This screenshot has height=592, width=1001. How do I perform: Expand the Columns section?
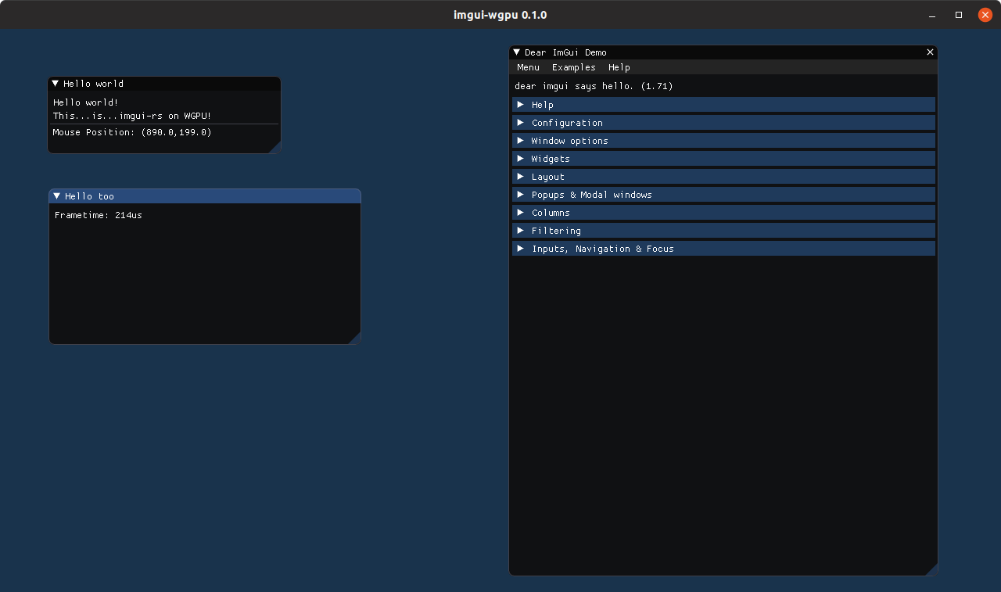click(x=723, y=213)
